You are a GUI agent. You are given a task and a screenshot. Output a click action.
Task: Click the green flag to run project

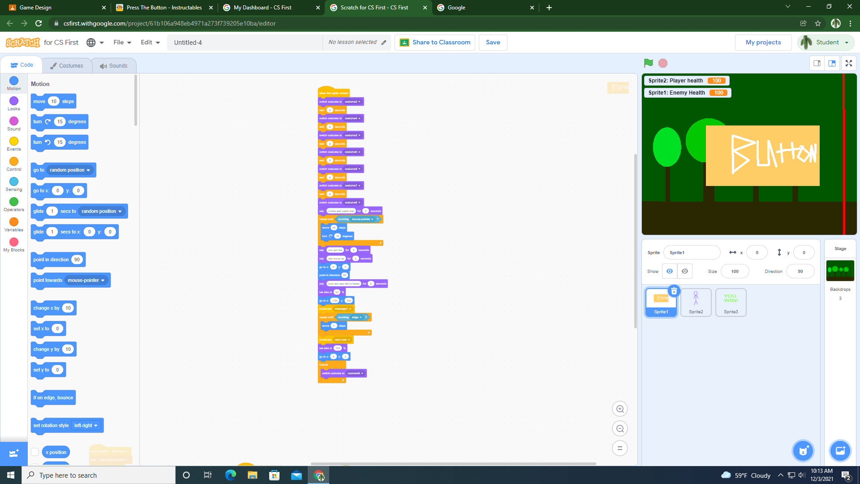(649, 63)
